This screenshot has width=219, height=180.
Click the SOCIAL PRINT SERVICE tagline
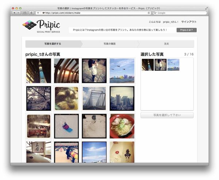[49, 32]
